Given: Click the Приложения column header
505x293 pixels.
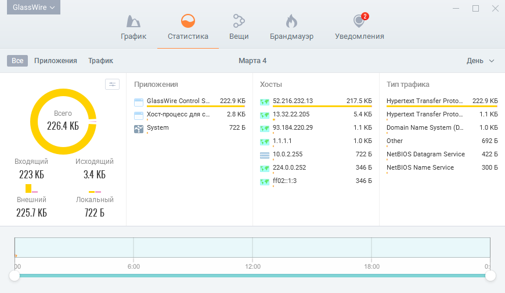Looking at the screenshot, I should [156, 85].
